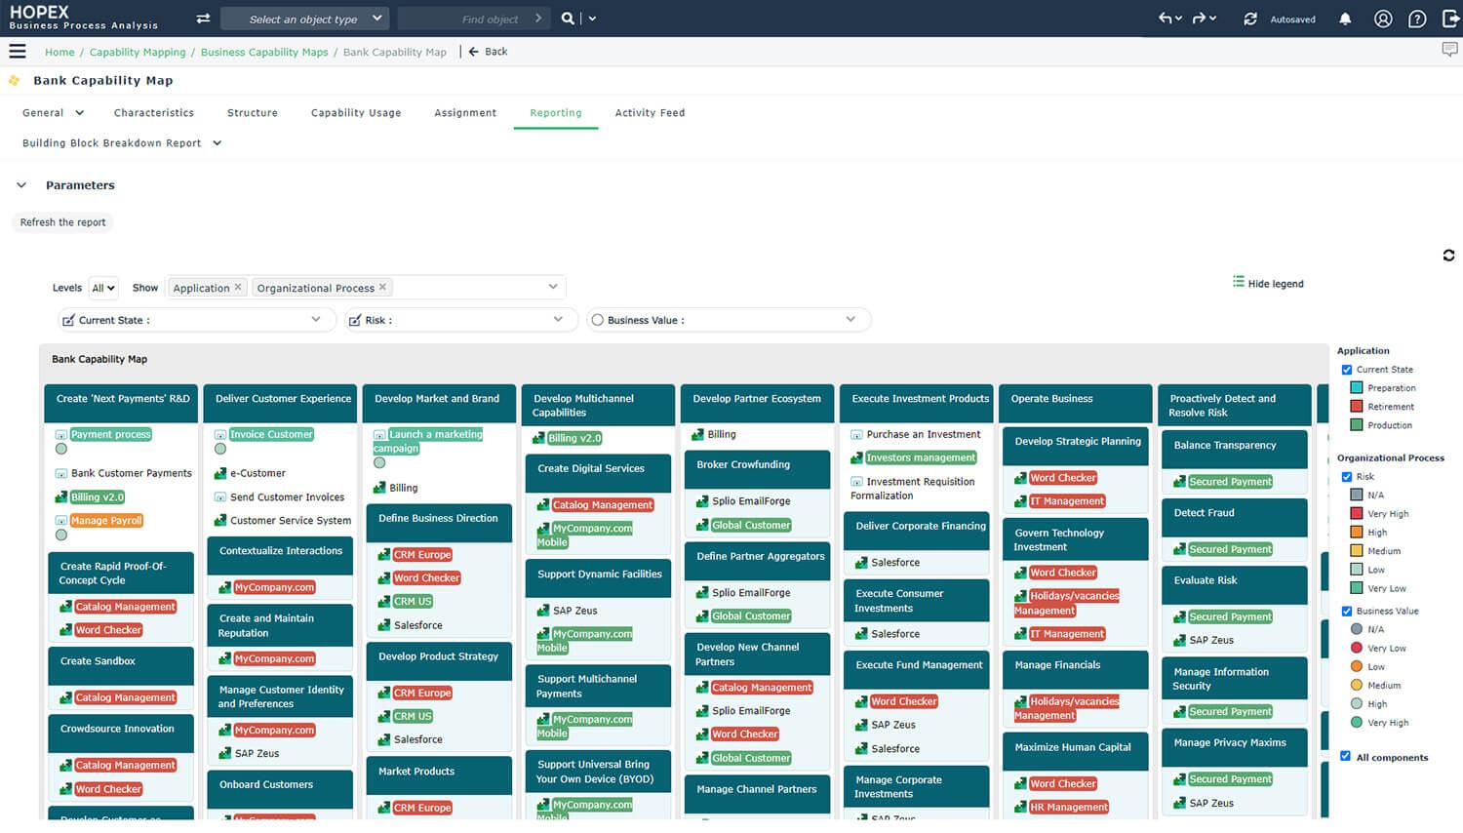This screenshot has width=1463, height=833.
Task: Click the redo arrow icon
Action: (1200, 19)
